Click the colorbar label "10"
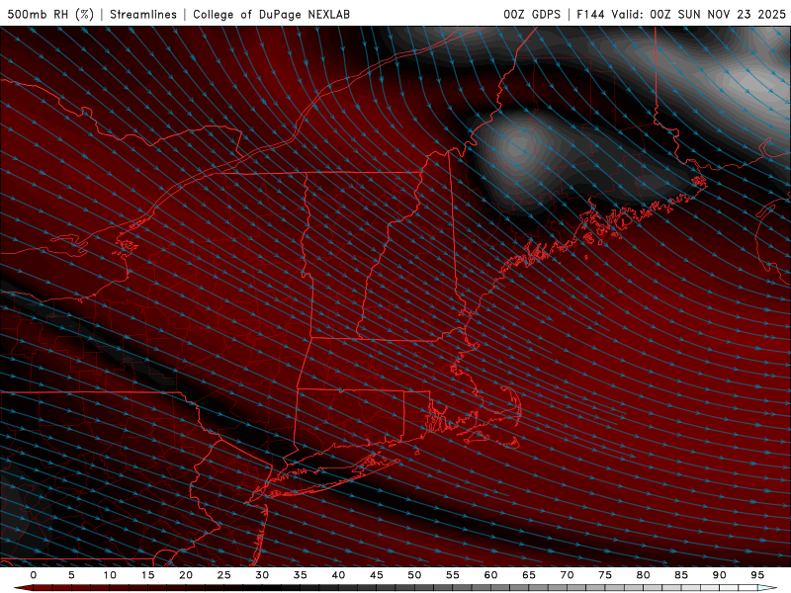This screenshot has width=791, height=593. [110, 575]
